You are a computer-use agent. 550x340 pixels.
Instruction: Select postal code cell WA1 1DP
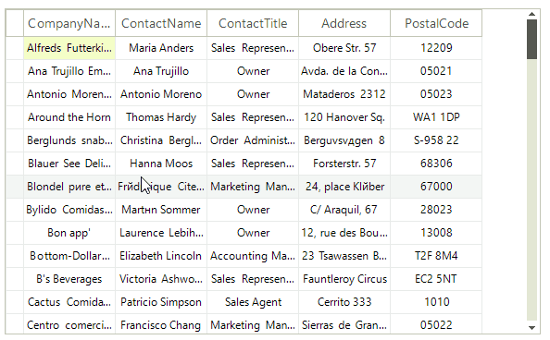[436, 117]
